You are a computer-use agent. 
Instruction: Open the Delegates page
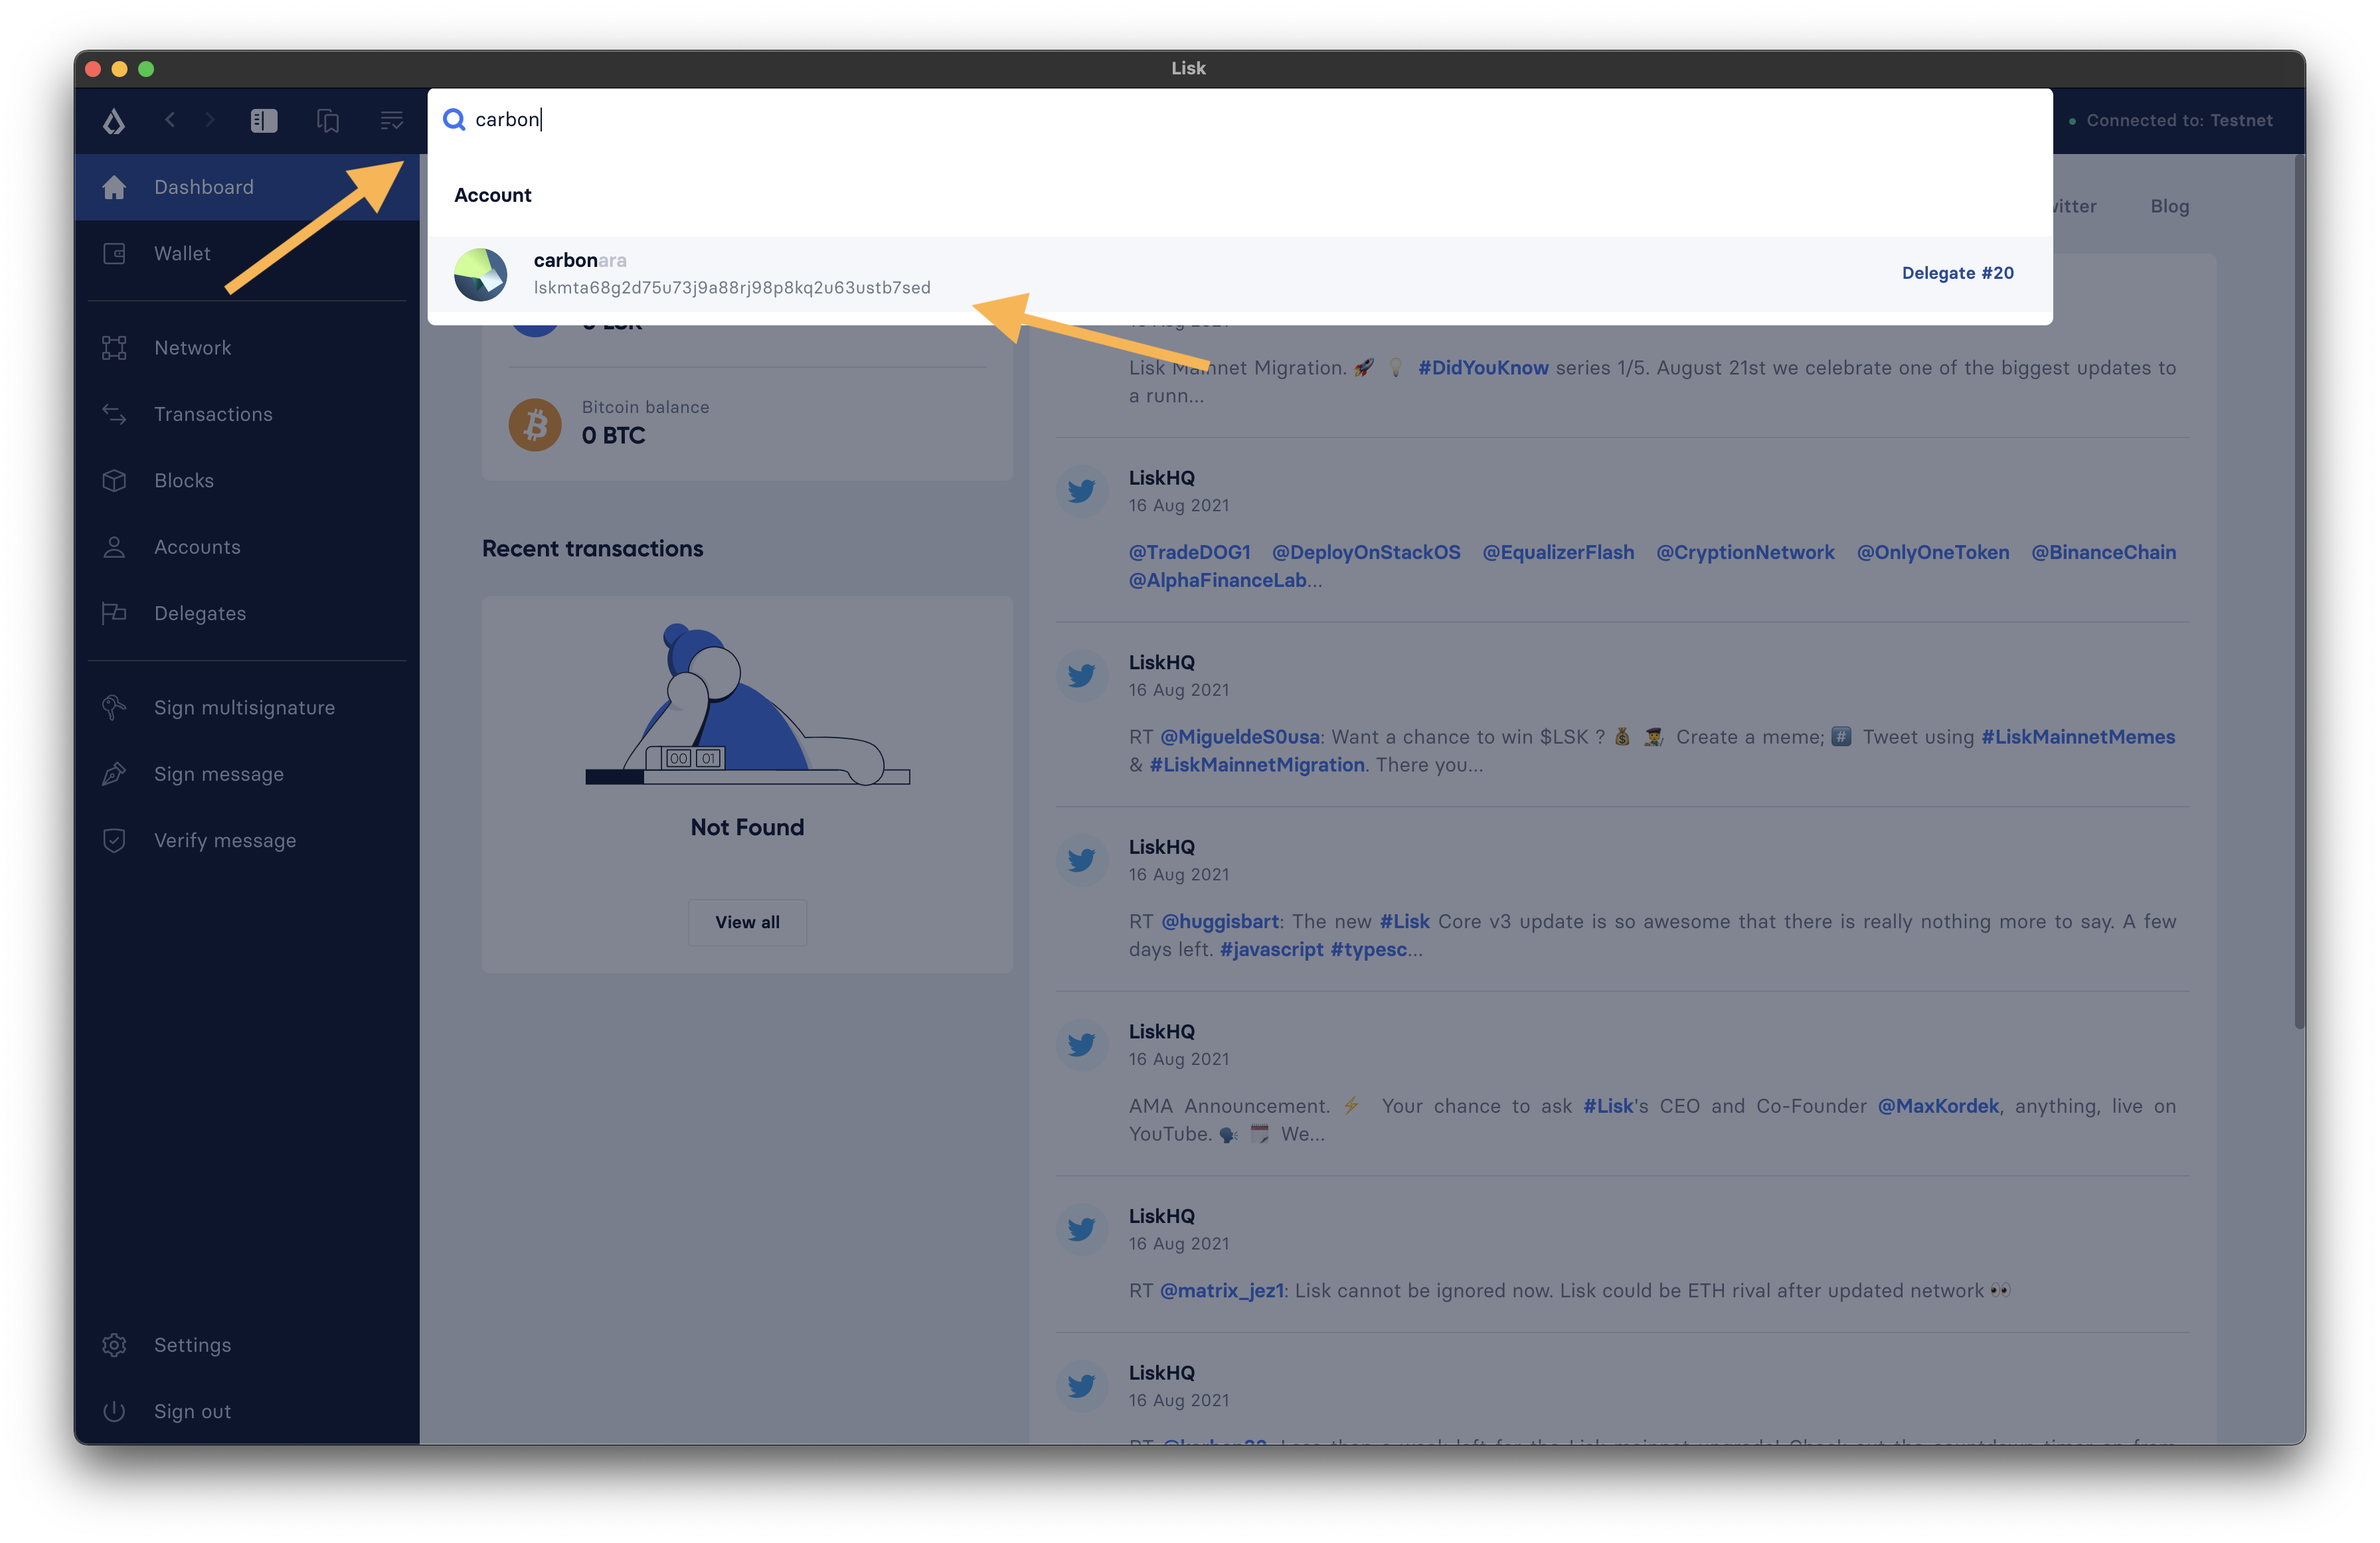click(247, 613)
